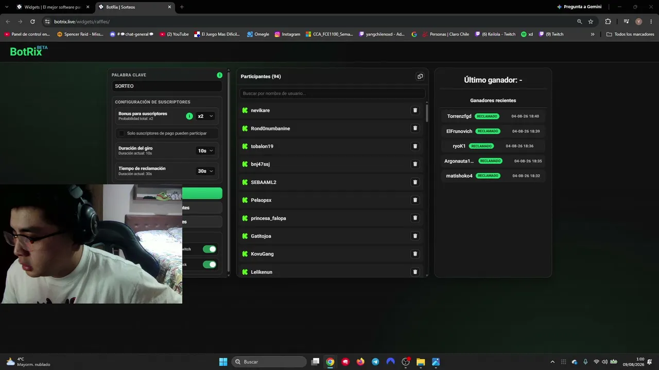
Task: Open YouTube bookmark
Action: (174, 34)
